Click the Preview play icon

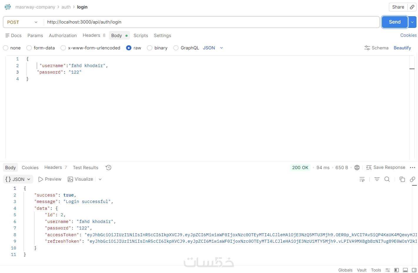click(41, 179)
